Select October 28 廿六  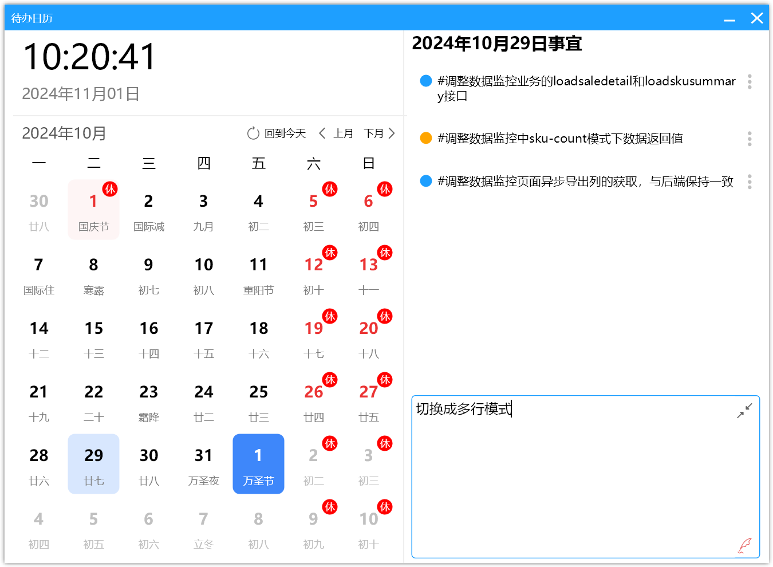pyautogui.click(x=39, y=464)
